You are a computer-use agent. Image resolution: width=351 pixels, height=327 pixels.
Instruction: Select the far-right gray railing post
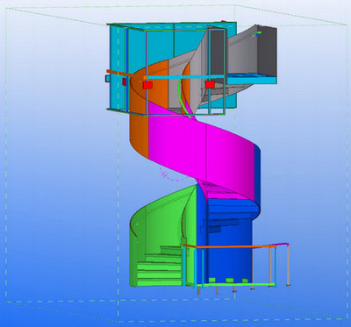tap(289, 265)
